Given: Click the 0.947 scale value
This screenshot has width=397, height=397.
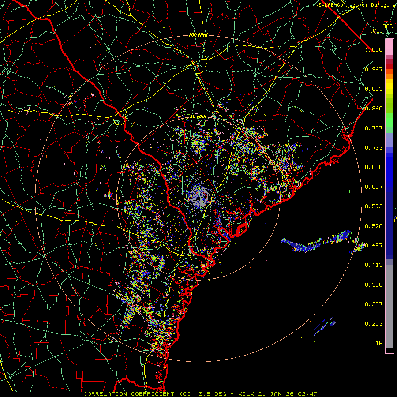Looking at the screenshot, I should click(x=374, y=69).
